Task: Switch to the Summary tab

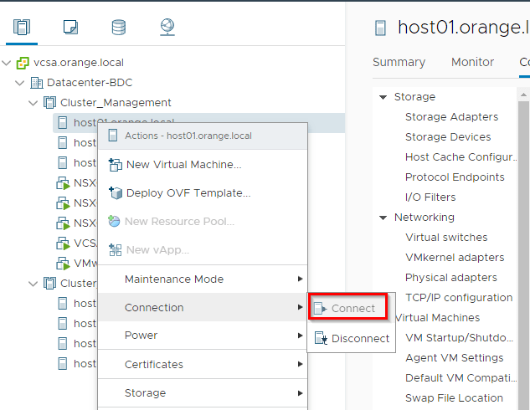Action: (399, 62)
